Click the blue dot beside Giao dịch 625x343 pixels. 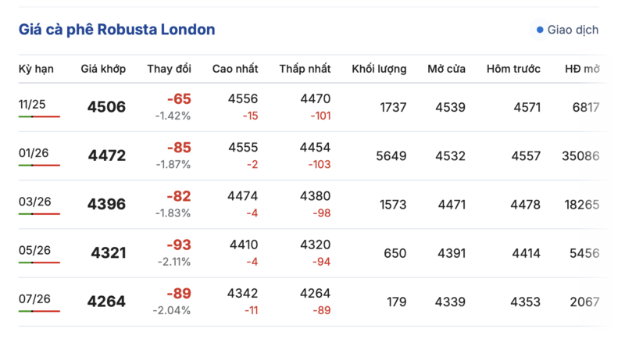pyautogui.click(x=540, y=30)
